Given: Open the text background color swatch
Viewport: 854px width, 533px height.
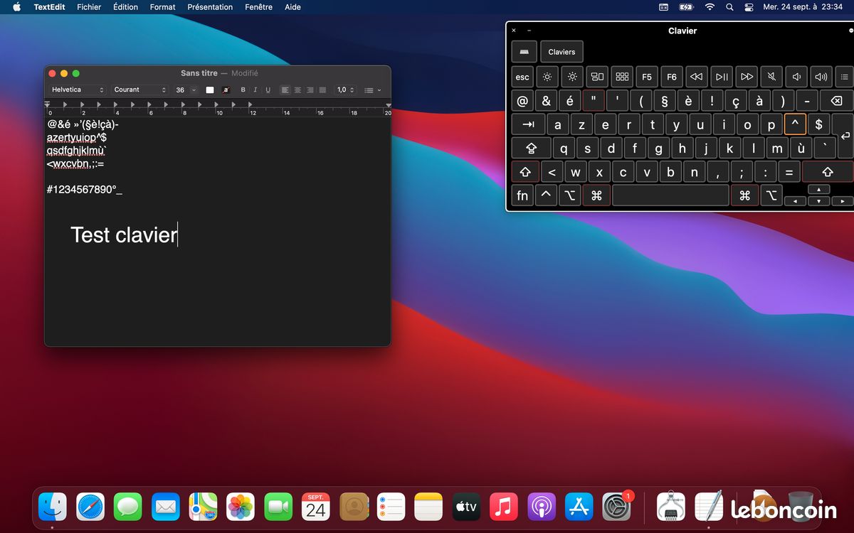Looking at the screenshot, I should (x=226, y=90).
